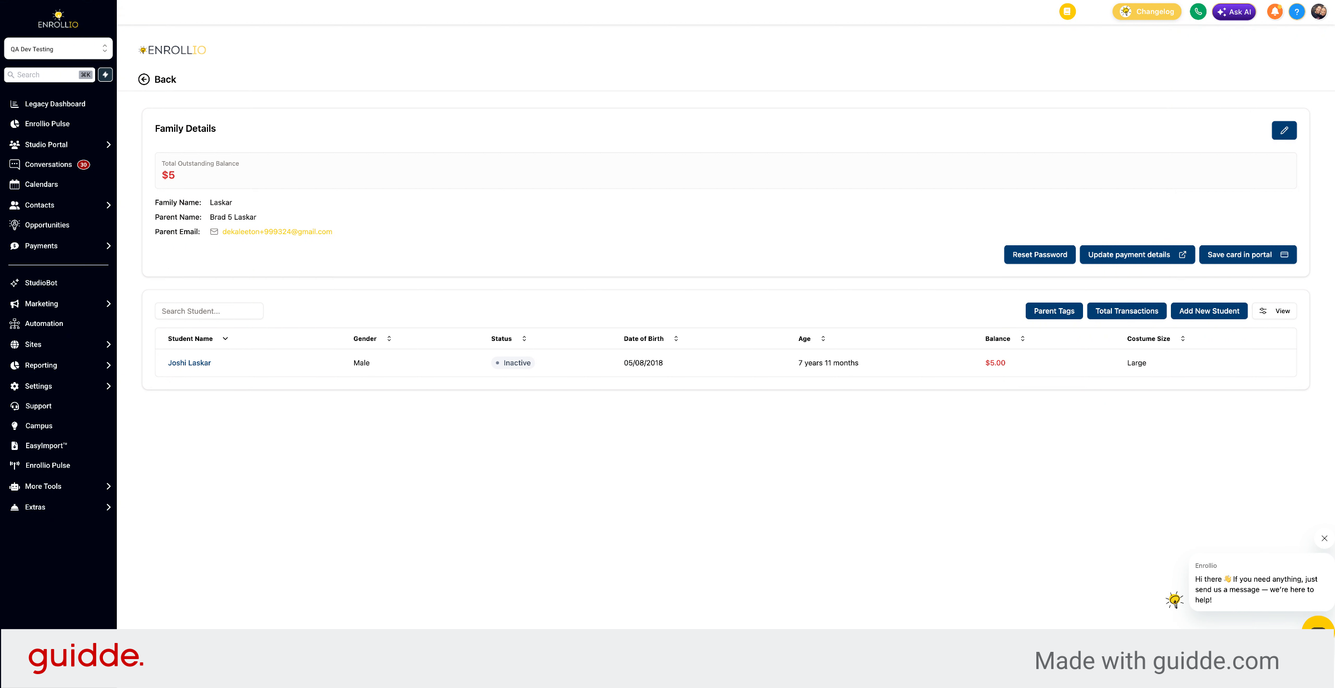The height and width of the screenshot is (688, 1335).
Task: Open the user profile avatar
Action: pyautogui.click(x=1319, y=12)
